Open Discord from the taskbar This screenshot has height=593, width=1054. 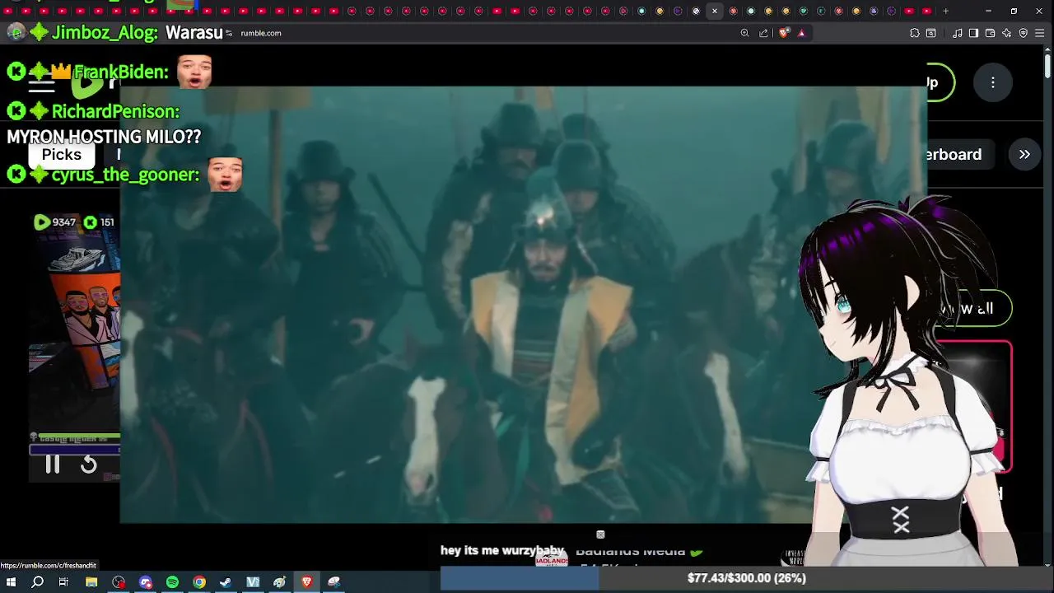(x=146, y=582)
